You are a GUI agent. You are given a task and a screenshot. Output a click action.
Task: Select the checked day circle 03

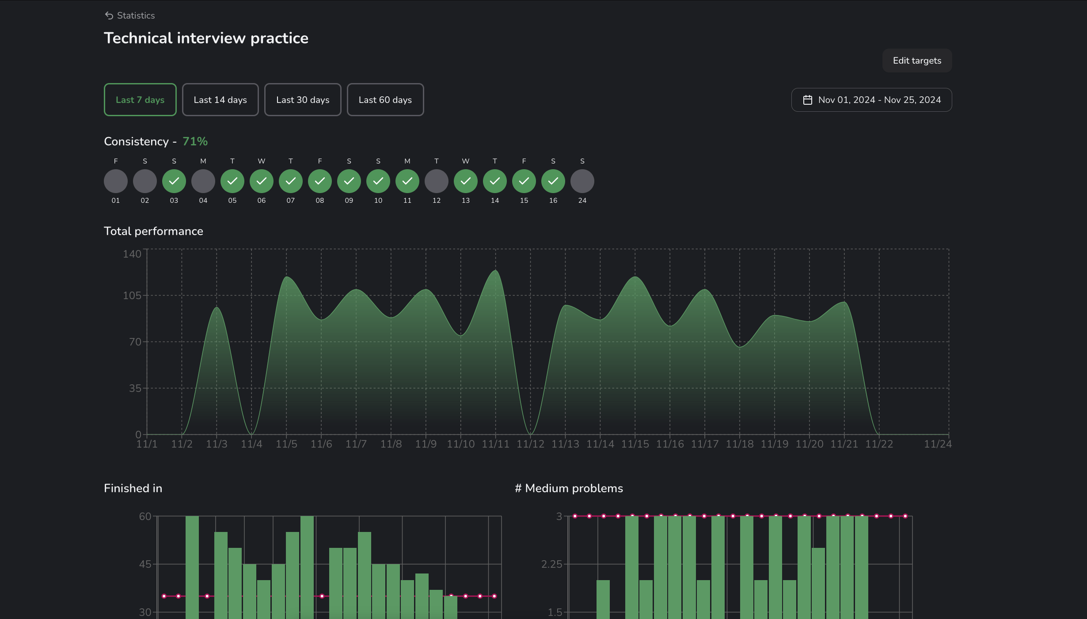point(174,181)
